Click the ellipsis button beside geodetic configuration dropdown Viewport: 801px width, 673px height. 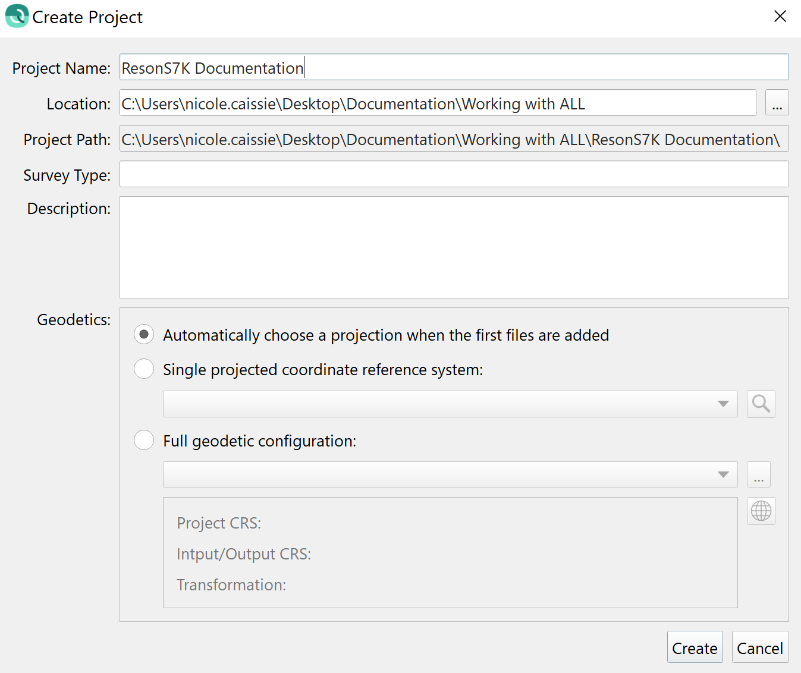(x=758, y=475)
